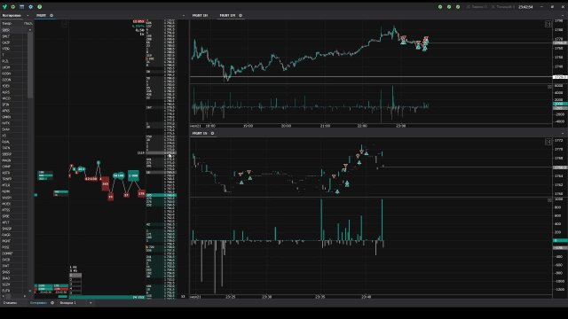
Task: Collapse the MGNT 1S chart panel using minus
Action: [563, 134]
